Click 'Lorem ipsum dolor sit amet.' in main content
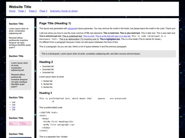Viewport: 185px width, 138px height. coord(52,77)
